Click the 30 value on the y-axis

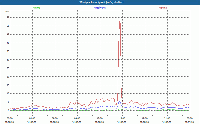8,60
